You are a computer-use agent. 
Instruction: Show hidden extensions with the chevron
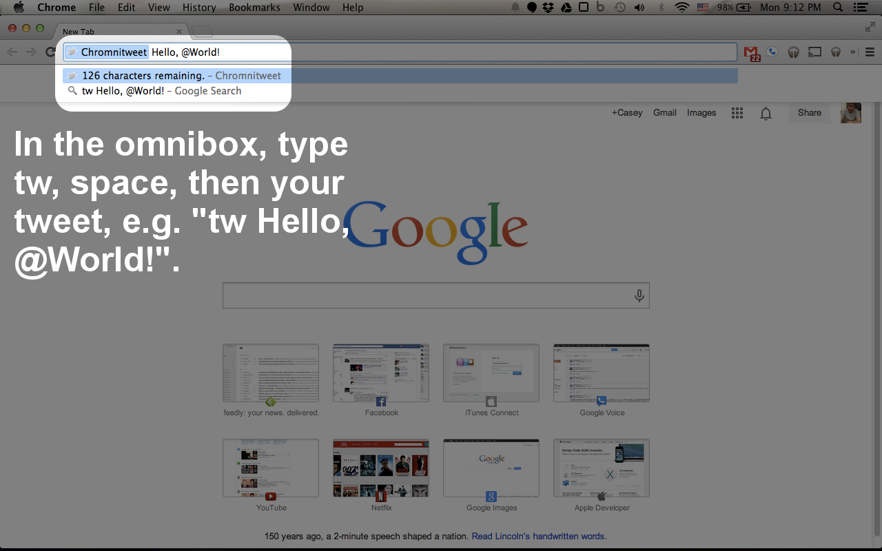point(853,52)
